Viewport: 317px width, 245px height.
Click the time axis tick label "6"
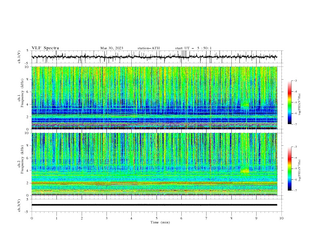(x=181, y=218)
